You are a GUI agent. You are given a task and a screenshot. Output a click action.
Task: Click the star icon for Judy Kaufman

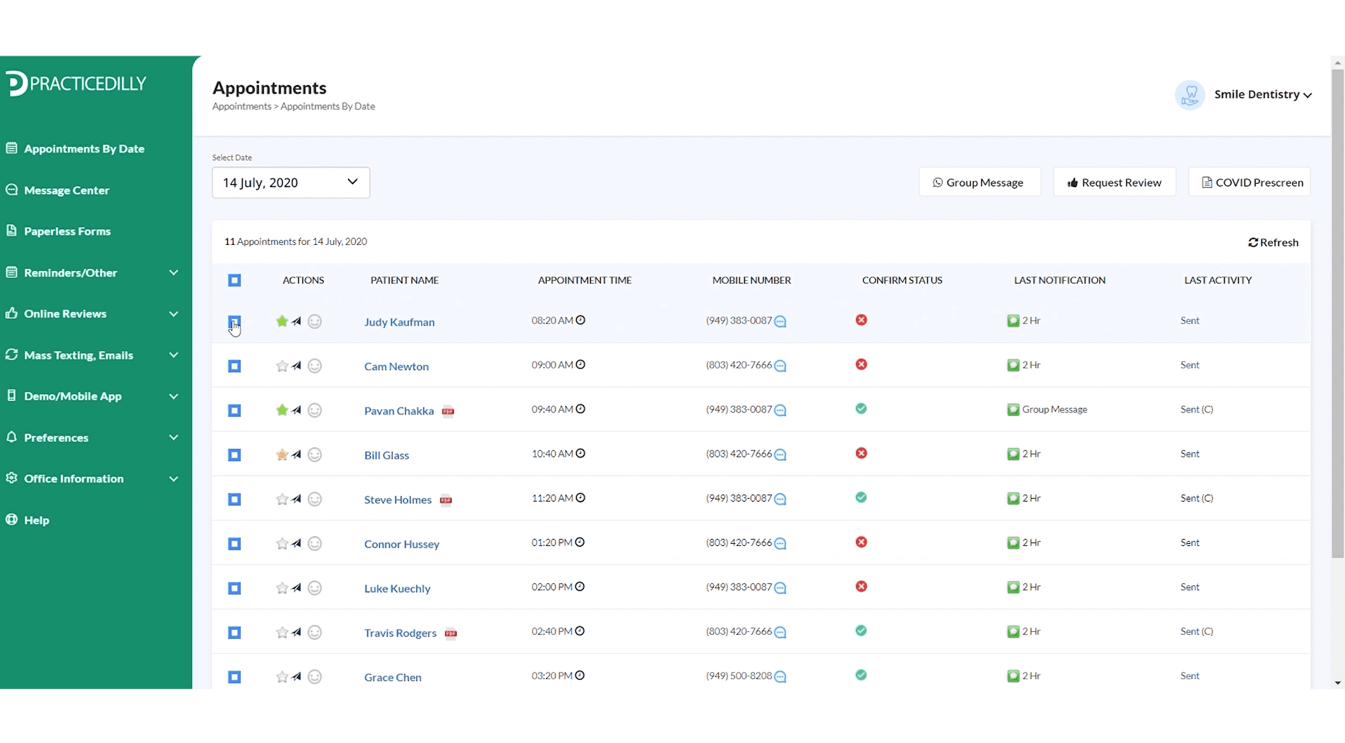[x=282, y=322]
